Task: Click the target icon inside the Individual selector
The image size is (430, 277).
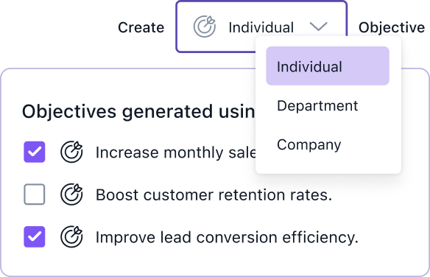Action: point(205,27)
